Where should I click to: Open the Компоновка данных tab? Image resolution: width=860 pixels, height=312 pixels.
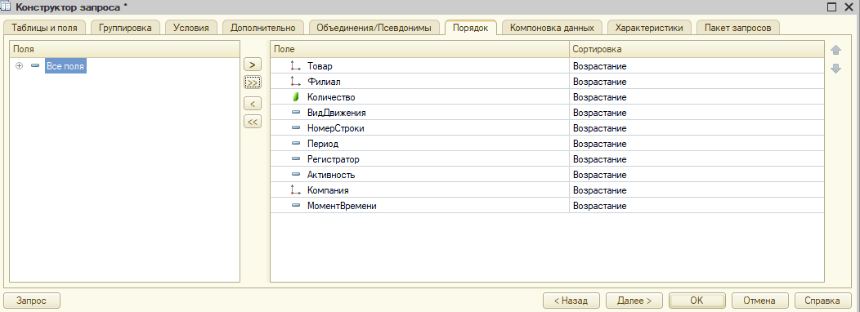[551, 28]
